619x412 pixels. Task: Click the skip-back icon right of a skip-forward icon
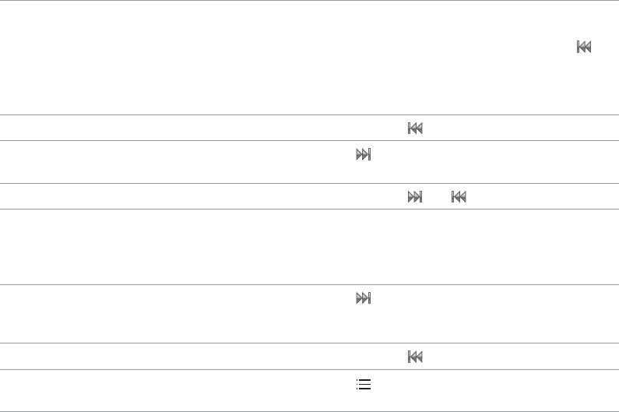coord(459,196)
